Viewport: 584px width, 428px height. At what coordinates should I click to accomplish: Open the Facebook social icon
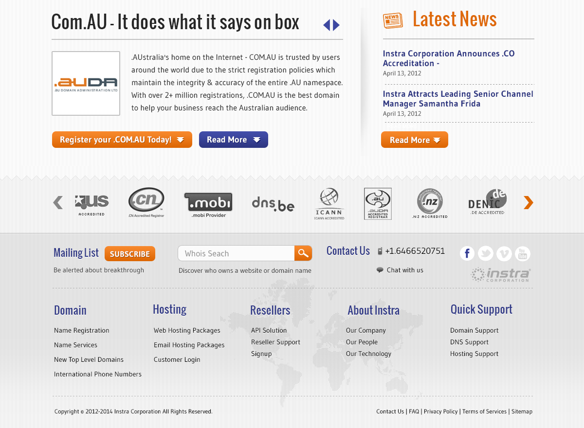point(467,253)
